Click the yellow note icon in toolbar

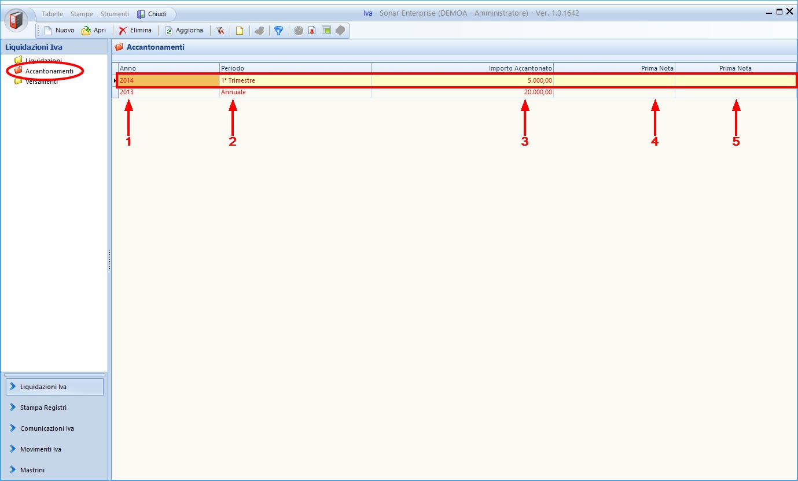(x=239, y=31)
